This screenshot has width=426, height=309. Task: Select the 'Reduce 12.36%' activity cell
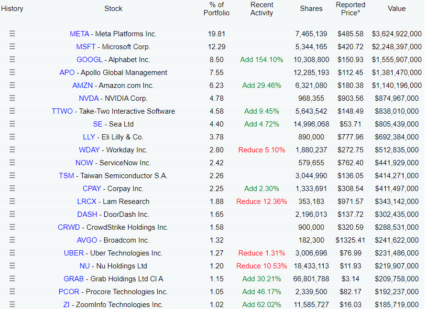[x=262, y=201]
